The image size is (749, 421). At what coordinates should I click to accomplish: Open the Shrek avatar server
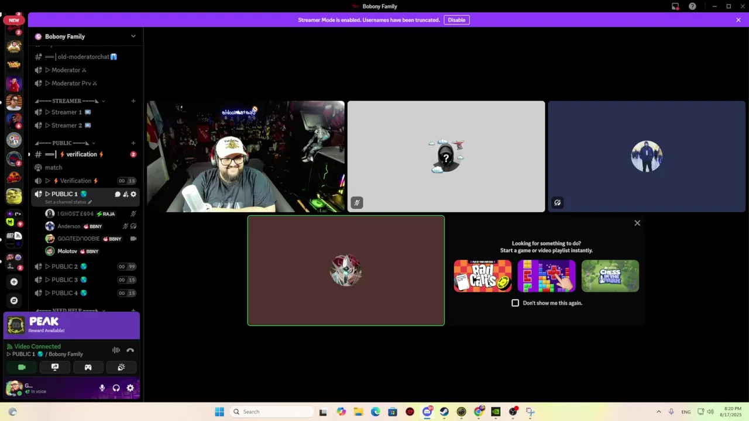coord(14,196)
